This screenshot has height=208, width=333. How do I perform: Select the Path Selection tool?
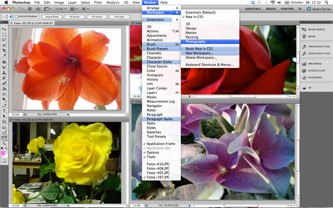4,116
